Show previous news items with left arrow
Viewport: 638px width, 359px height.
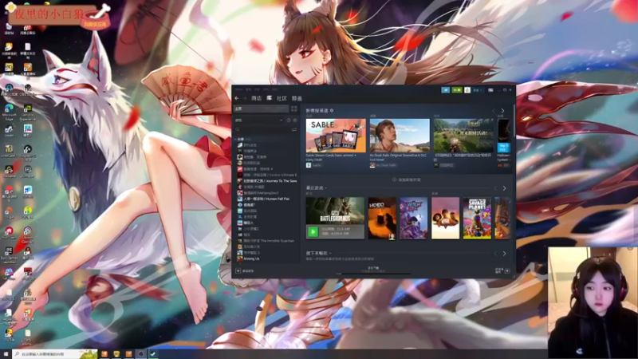click(494, 111)
